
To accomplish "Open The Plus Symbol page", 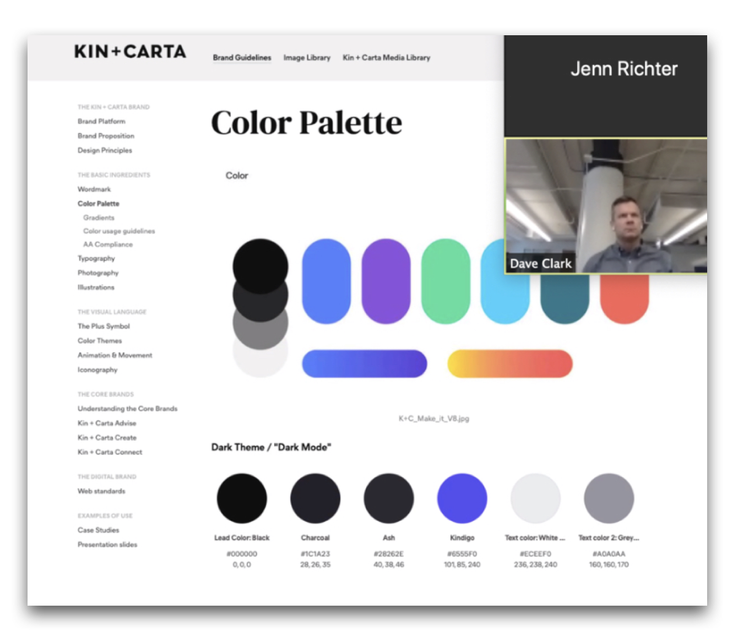I will click(x=104, y=327).
